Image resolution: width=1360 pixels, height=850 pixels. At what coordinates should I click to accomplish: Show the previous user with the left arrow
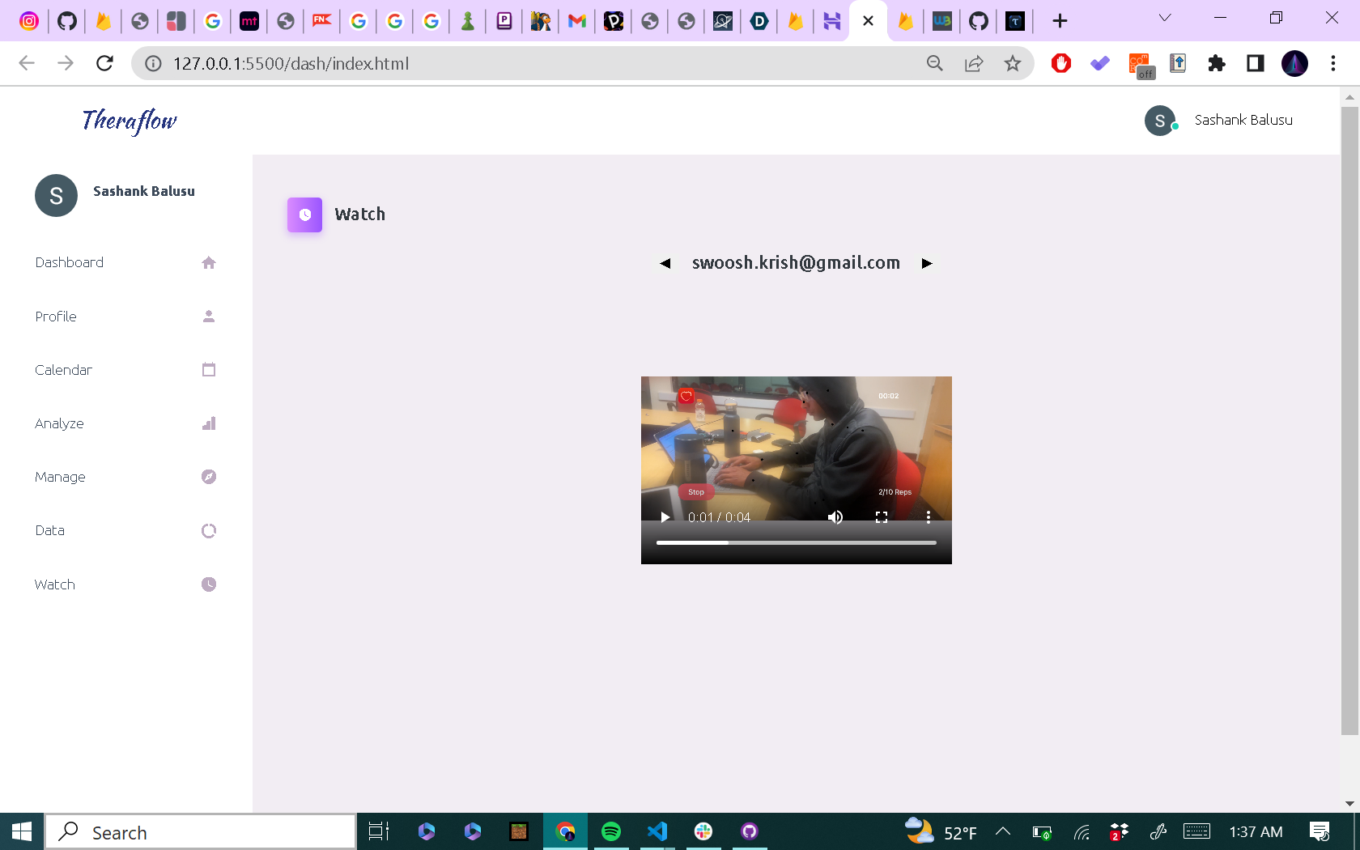(x=665, y=263)
